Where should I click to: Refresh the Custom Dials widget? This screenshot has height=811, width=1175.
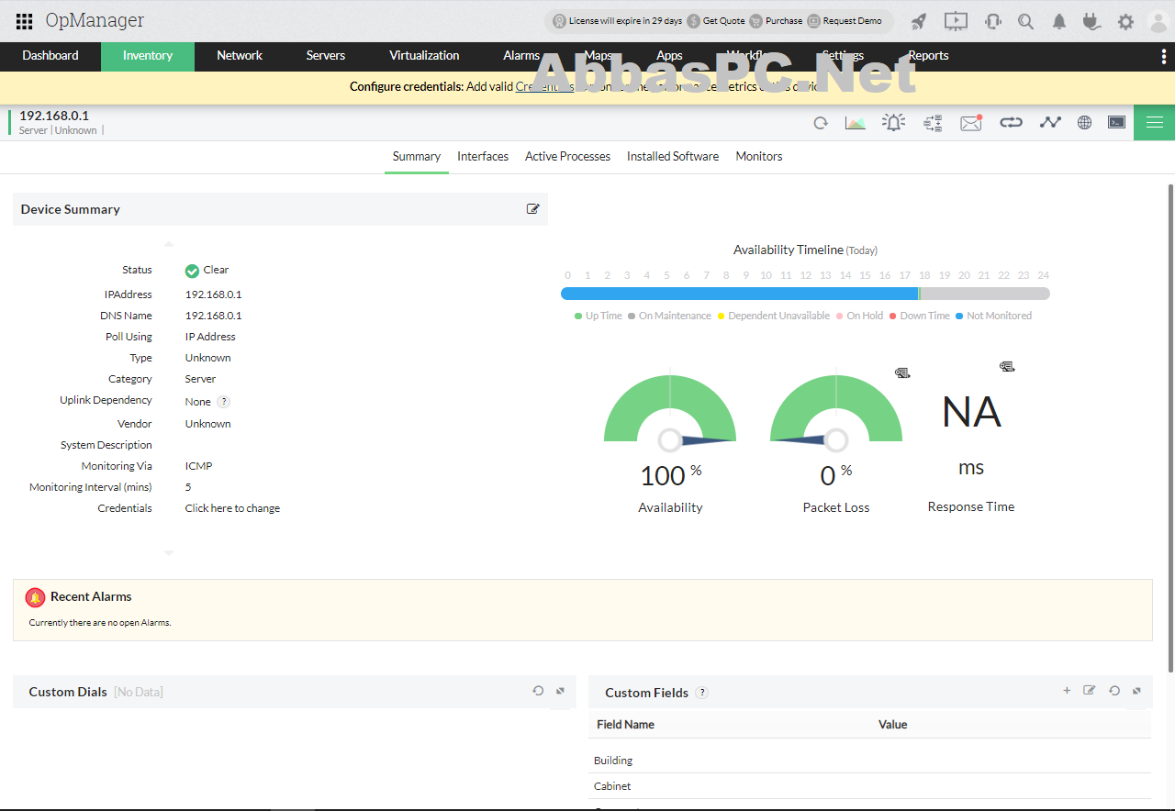[538, 691]
